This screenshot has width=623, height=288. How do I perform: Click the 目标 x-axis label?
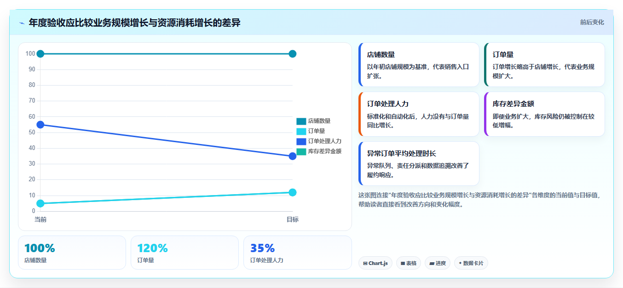click(293, 219)
